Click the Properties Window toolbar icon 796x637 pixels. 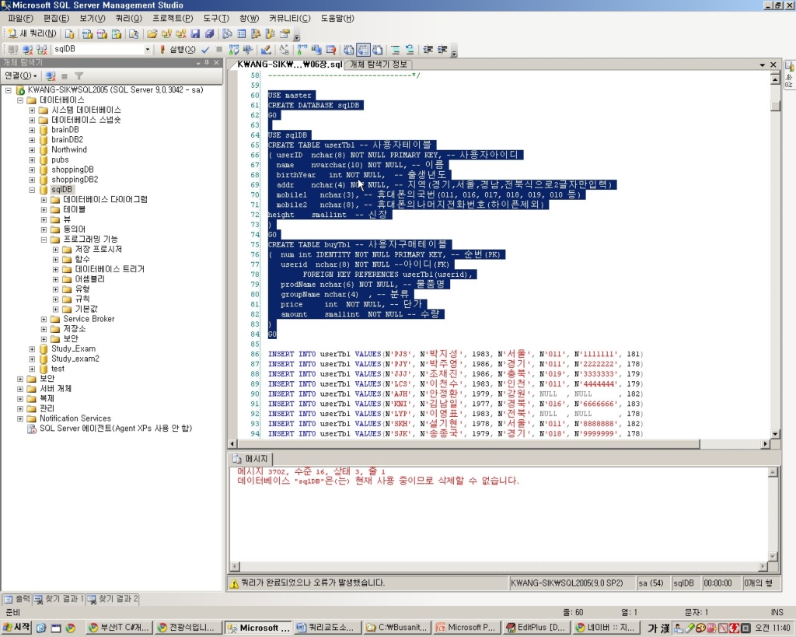(x=285, y=33)
